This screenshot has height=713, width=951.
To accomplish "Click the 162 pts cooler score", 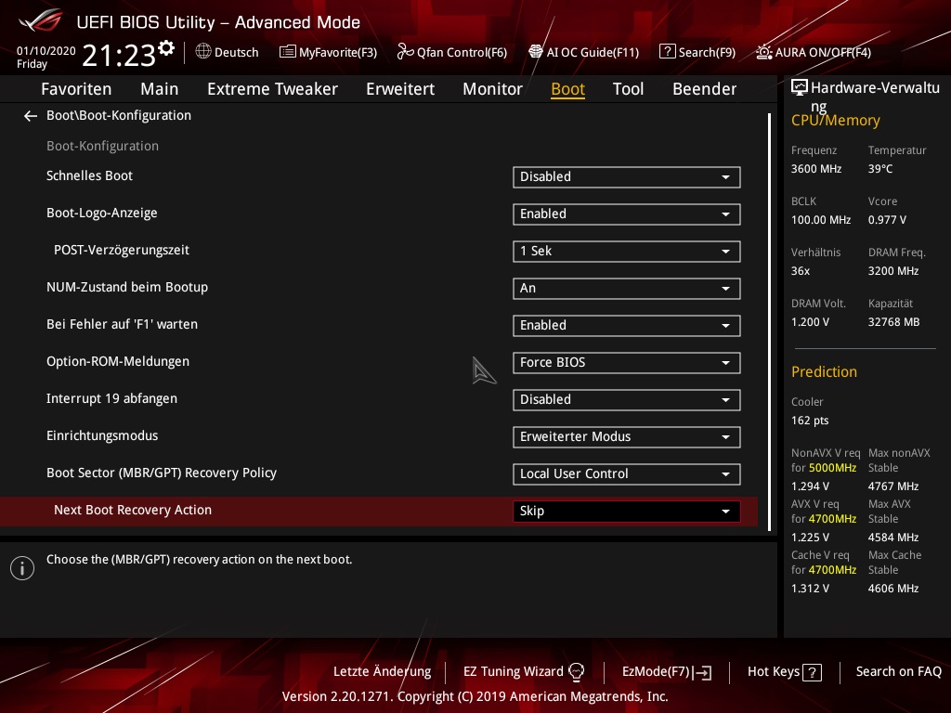I will pyautogui.click(x=810, y=421).
